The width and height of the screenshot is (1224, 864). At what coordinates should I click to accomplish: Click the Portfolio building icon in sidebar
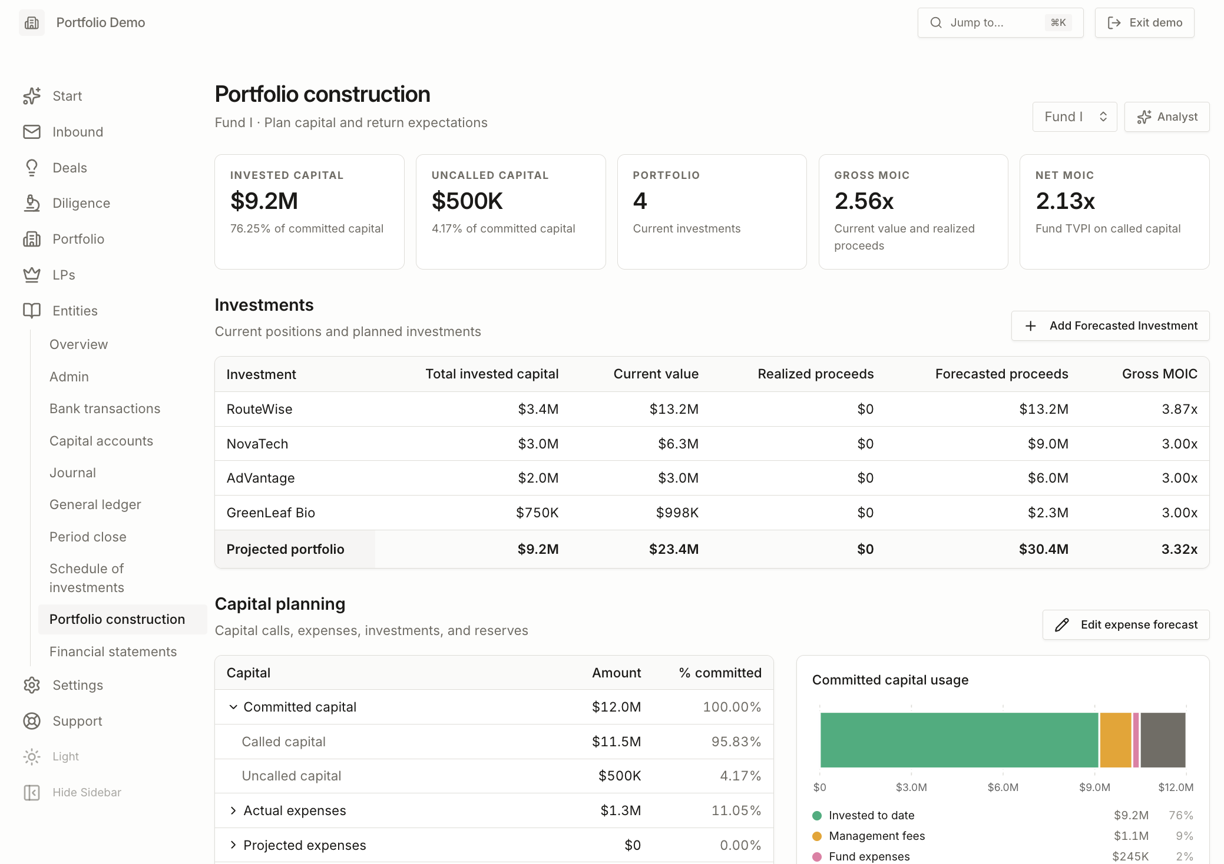coord(32,239)
